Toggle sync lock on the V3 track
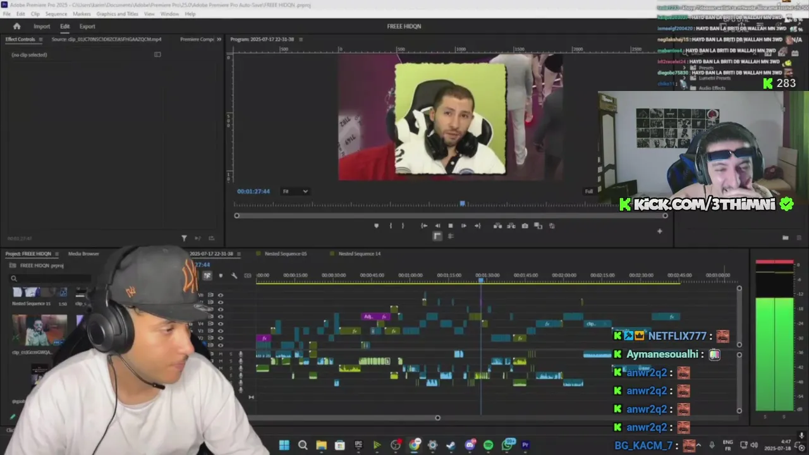809x455 pixels. coord(210,331)
